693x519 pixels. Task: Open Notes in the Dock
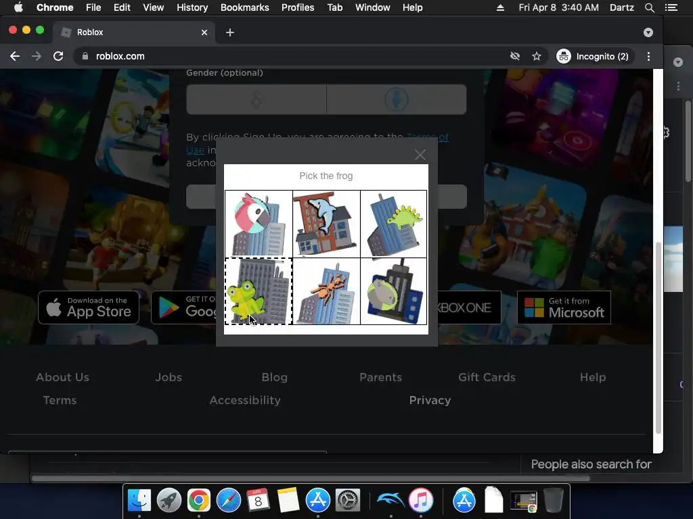tap(288, 501)
